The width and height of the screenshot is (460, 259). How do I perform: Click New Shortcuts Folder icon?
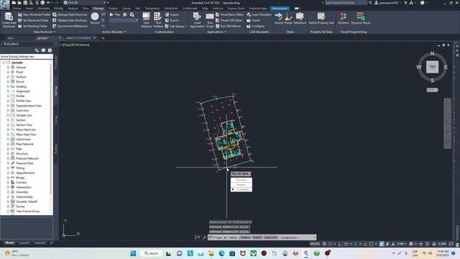click(x=20, y=14)
